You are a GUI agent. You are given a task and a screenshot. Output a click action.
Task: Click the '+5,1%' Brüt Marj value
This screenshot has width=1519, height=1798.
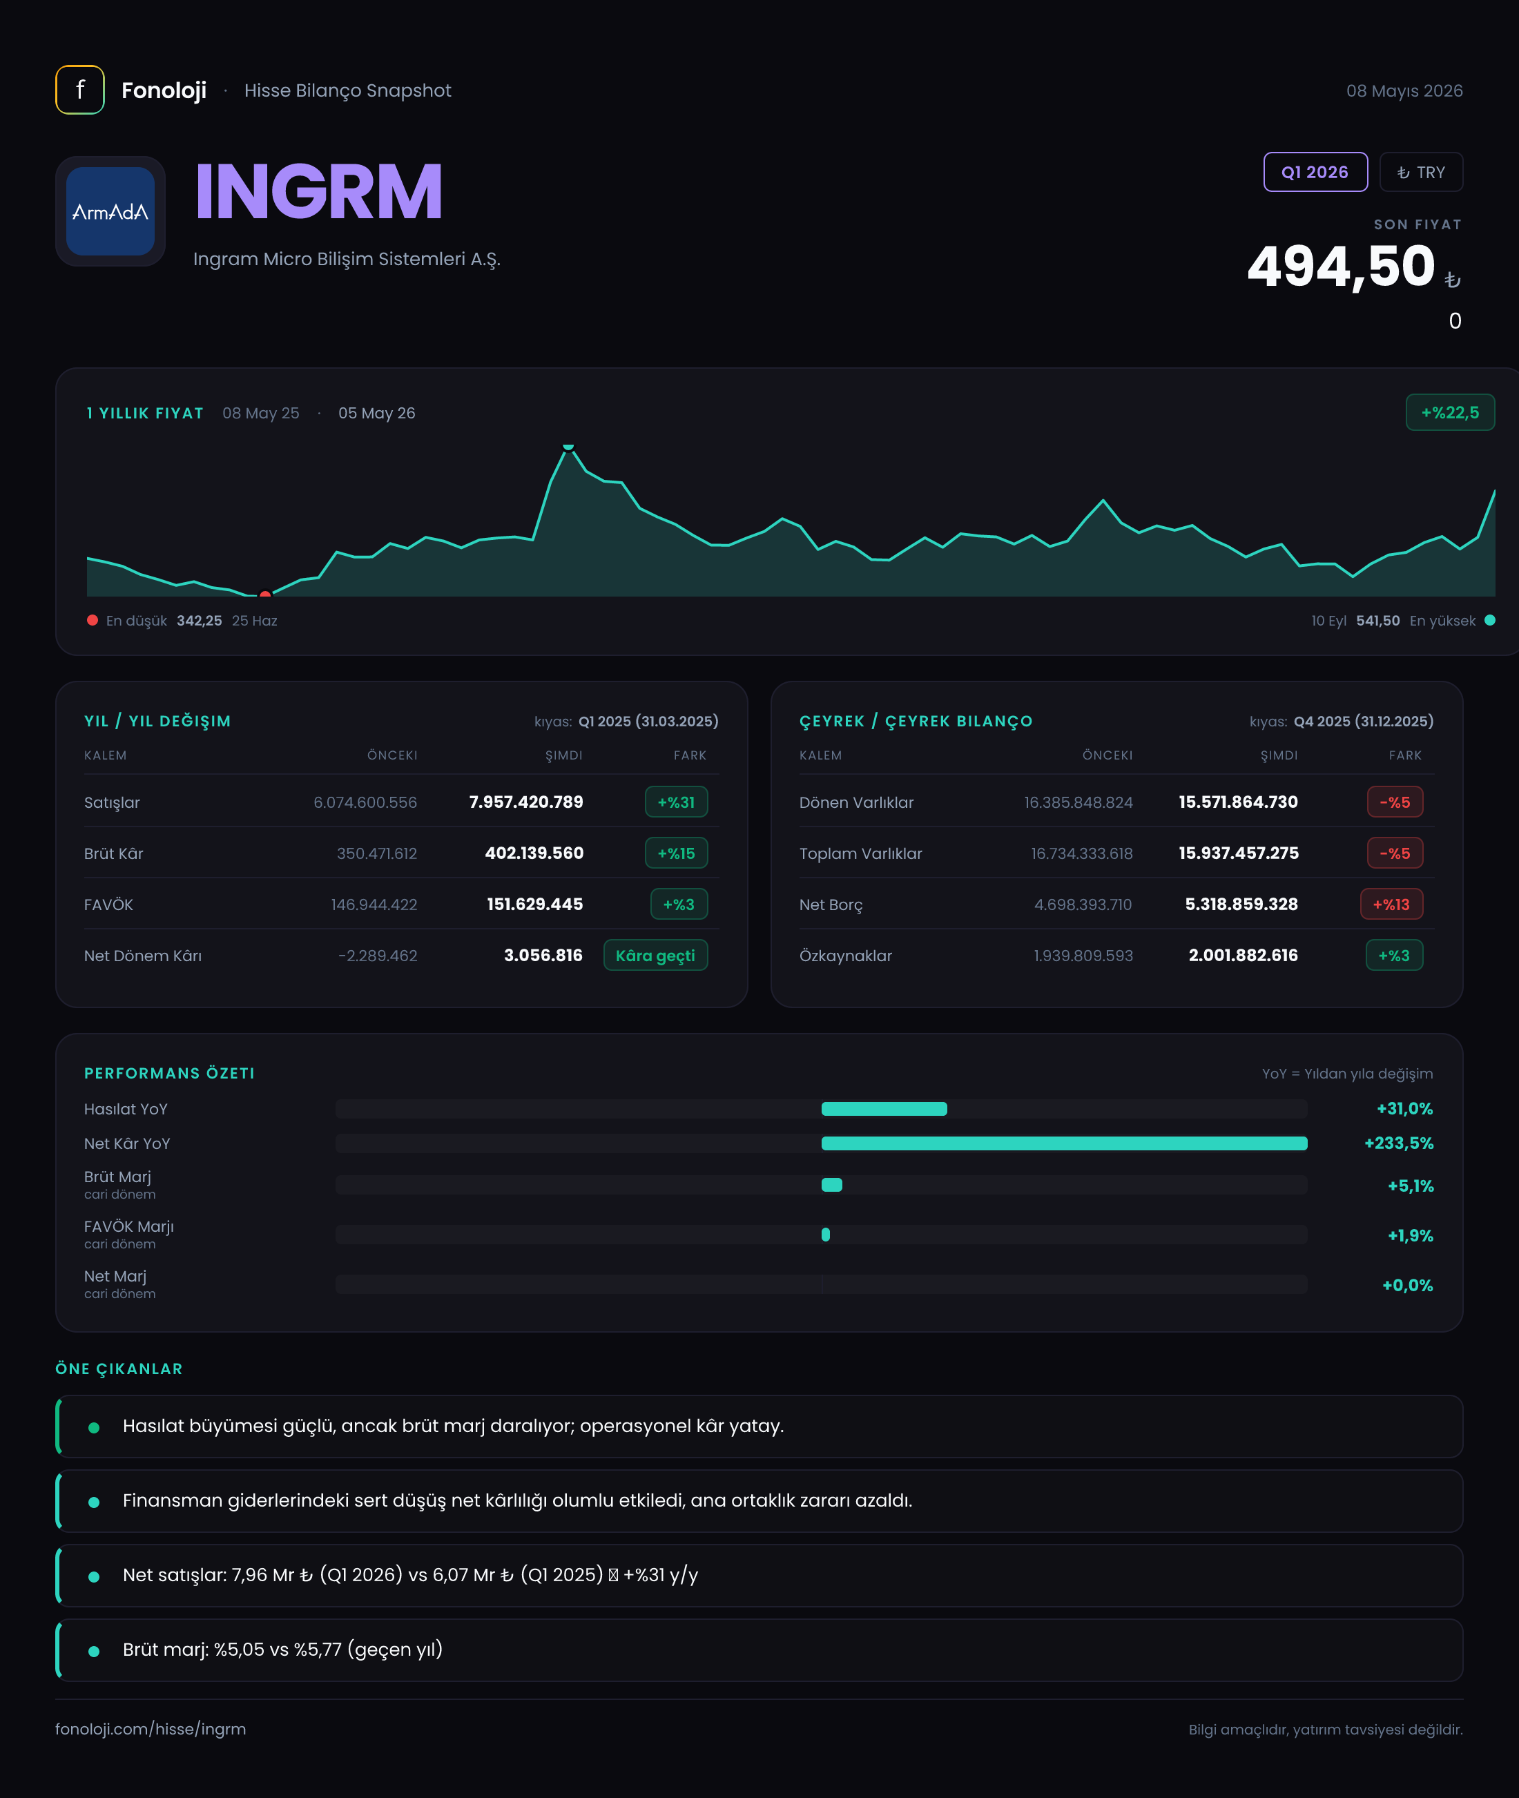point(1411,1187)
